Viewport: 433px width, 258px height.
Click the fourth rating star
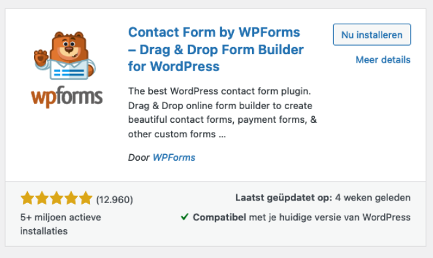[x=71, y=198]
